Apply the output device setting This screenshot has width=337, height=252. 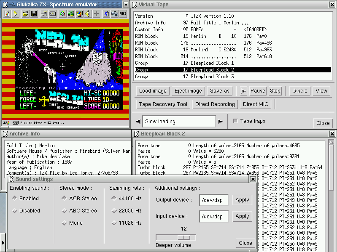[242, 200]
